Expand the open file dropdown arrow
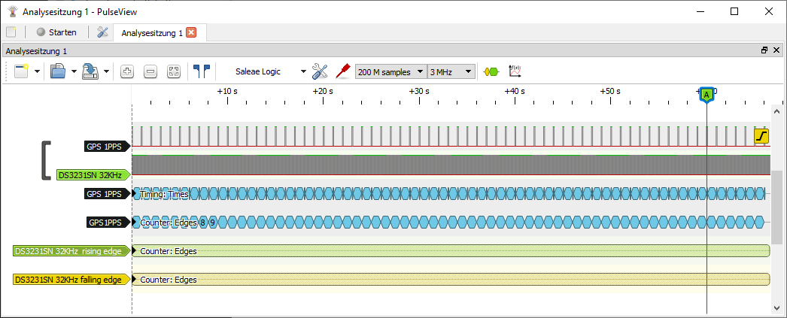This screenshot has height=318, width=787. pyautogui.click(x=74, y=71)
